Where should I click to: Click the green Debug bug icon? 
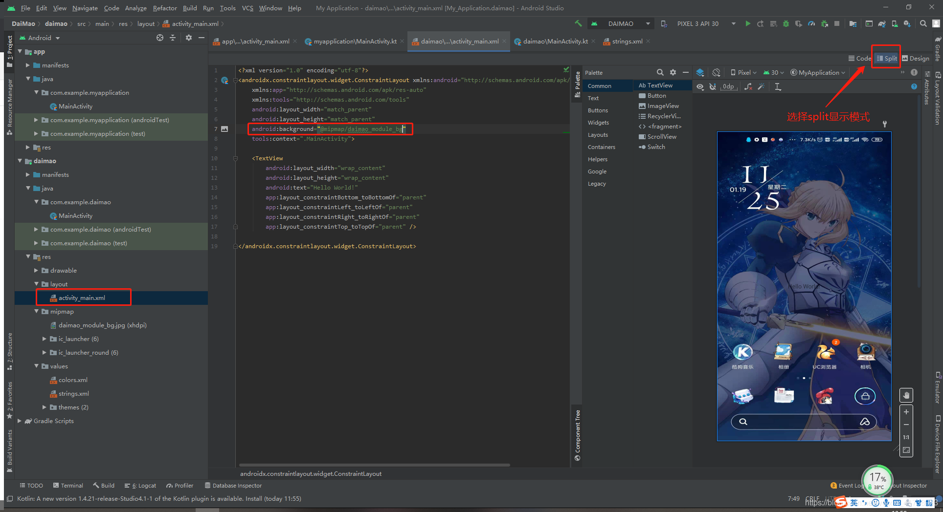(x=786, y=23)
